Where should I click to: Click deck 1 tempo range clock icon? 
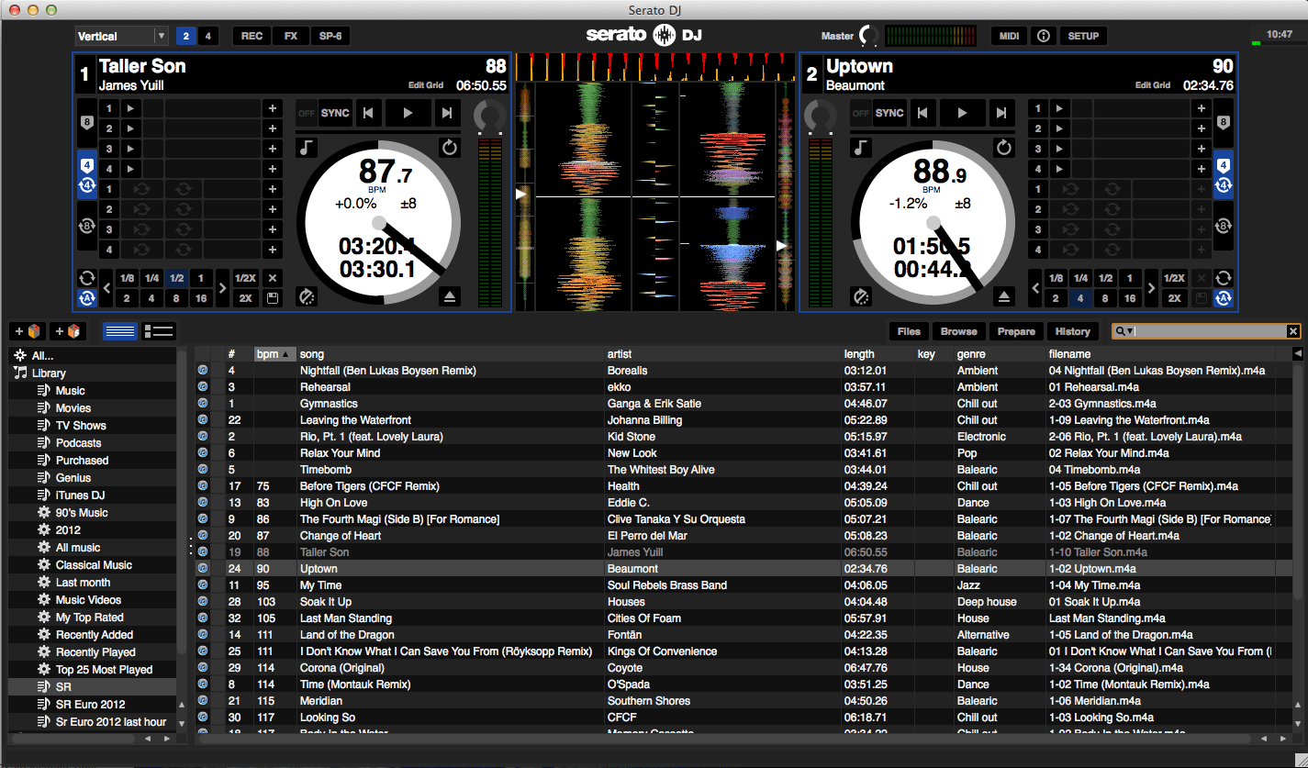(x=306, y=296)
